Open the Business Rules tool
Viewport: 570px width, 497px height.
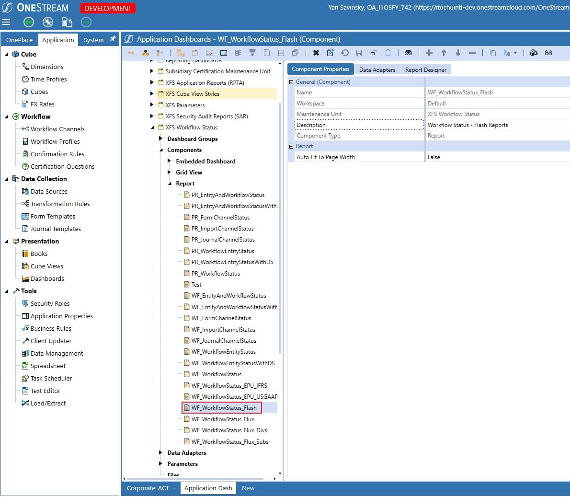coord(51,328)
